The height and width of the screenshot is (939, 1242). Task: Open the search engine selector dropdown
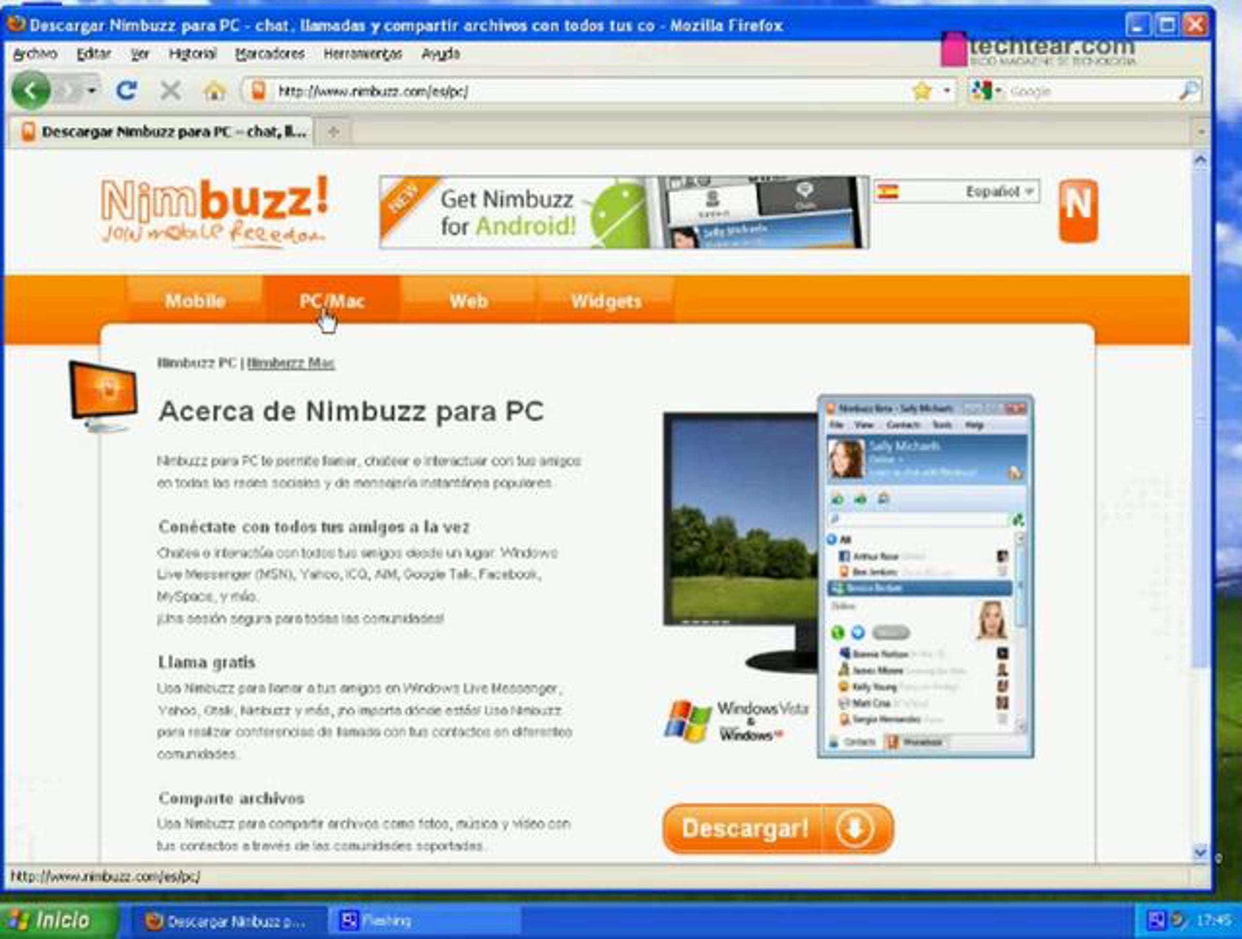pos(986,91)
